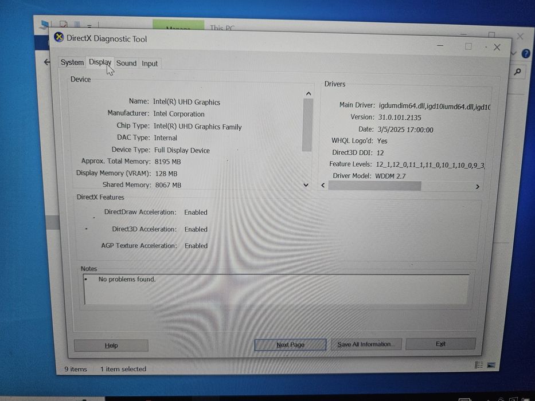Select the Feature Levels value
This screenshot has height=401, width=535.
click(430, 165)
